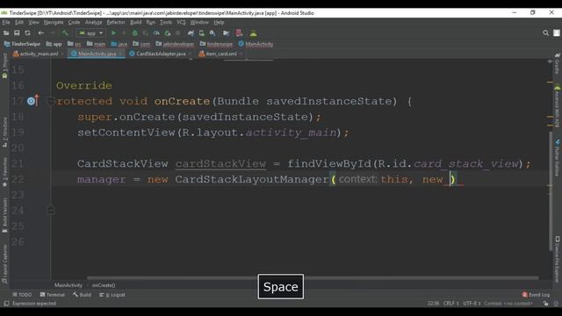The height and width of the screenshot is (316, 562).
Task: Click the Sync/Refresh toolbar icon
Action: click(x=27, y=33)
